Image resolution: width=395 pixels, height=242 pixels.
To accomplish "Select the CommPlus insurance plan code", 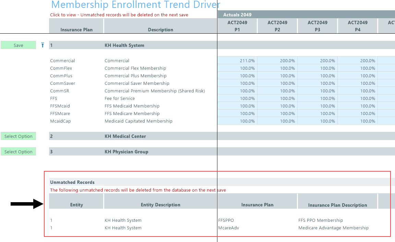I will (x=61, y=76).
